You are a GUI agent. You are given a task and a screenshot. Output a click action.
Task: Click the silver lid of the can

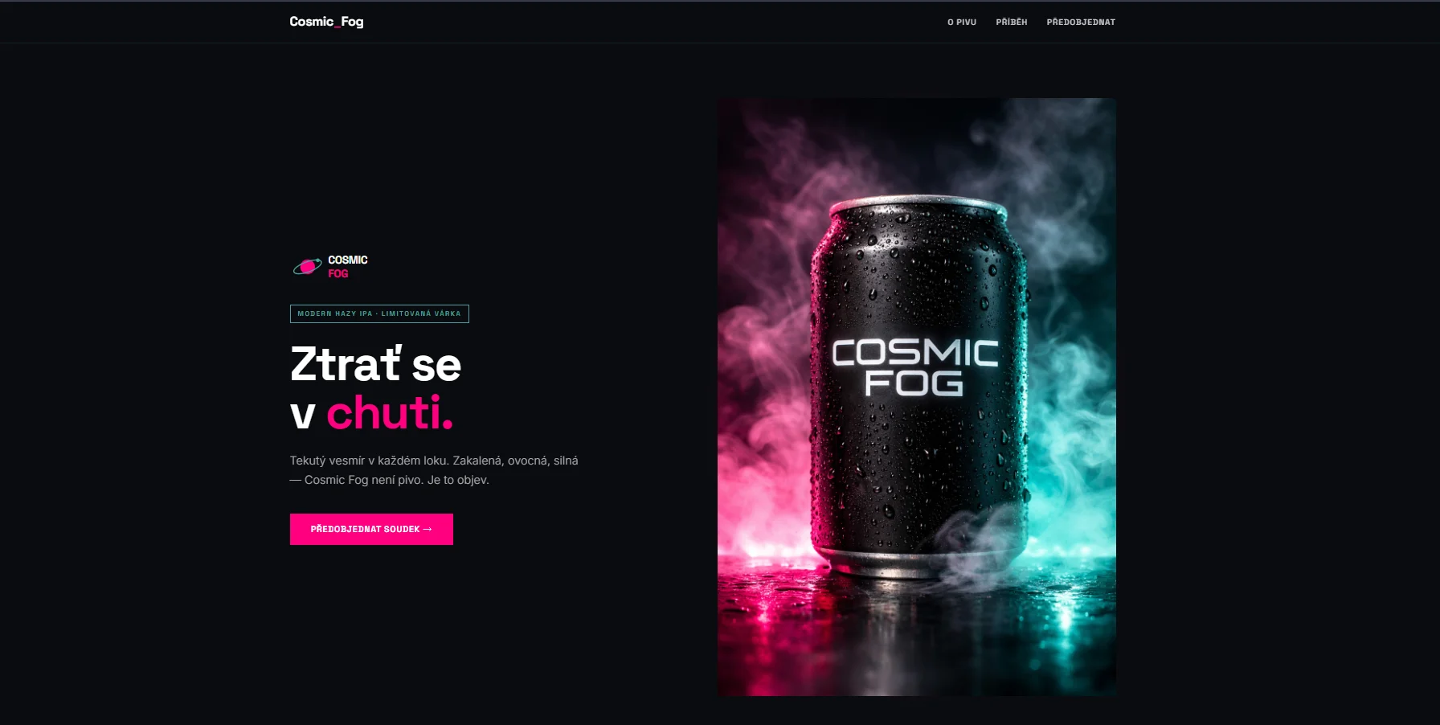point(917,206)
